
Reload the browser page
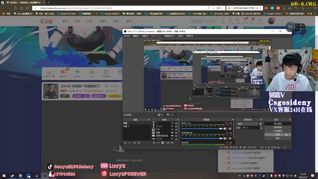point(16,8)
